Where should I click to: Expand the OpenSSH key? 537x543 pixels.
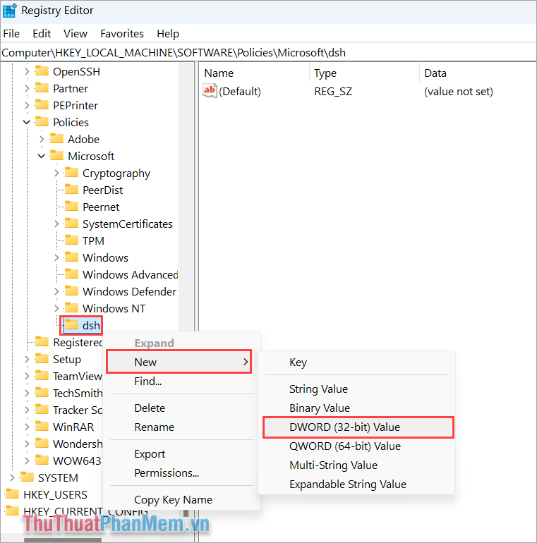coord(27,71)
